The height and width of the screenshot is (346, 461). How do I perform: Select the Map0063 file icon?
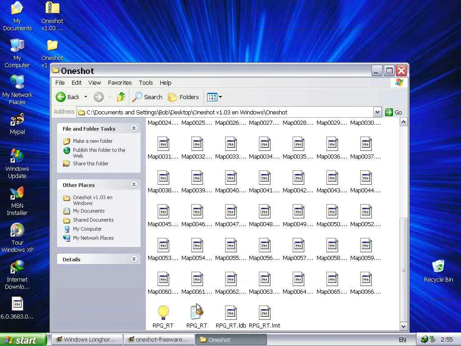(x=265, y=279)
